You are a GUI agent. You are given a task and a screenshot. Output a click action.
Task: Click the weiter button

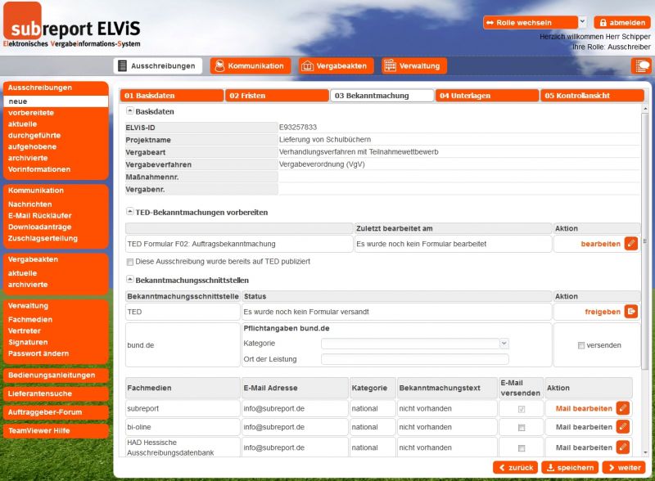tap(624, 467)
